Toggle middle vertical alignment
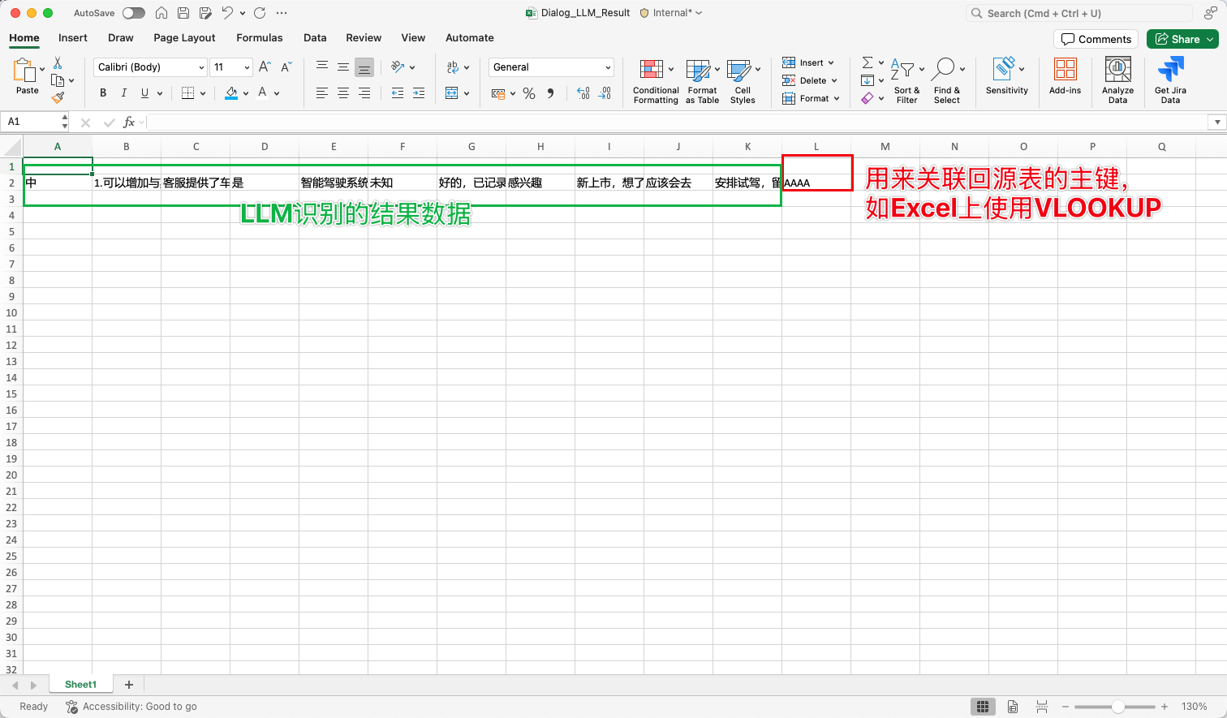The width and height of the screenshot is (1227, 718). click(x=343, y=67)
